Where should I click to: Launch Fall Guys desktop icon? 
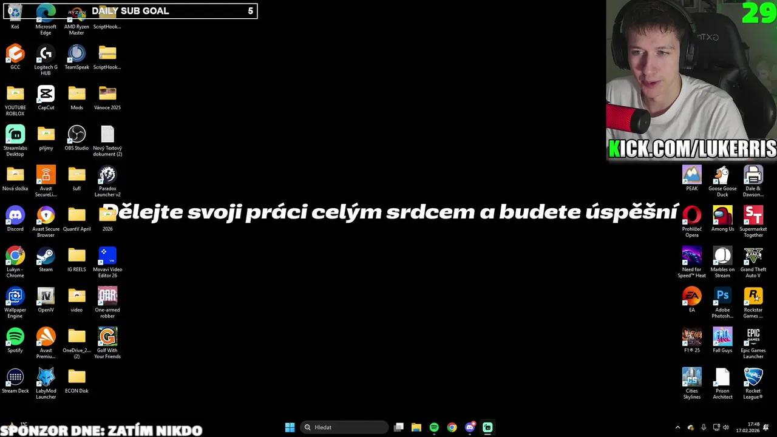coord(722,336)
